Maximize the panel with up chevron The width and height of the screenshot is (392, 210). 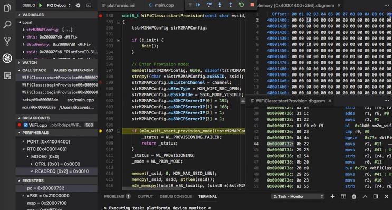365,196
